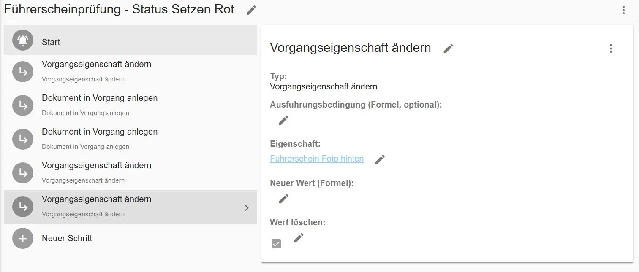This screenshot has width=639, height=272.
Task: Edit the Wert löschen setting with its pencil icon
Action: pos(298,238)
